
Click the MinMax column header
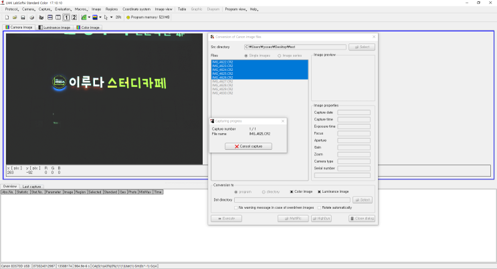coord(145,192)
